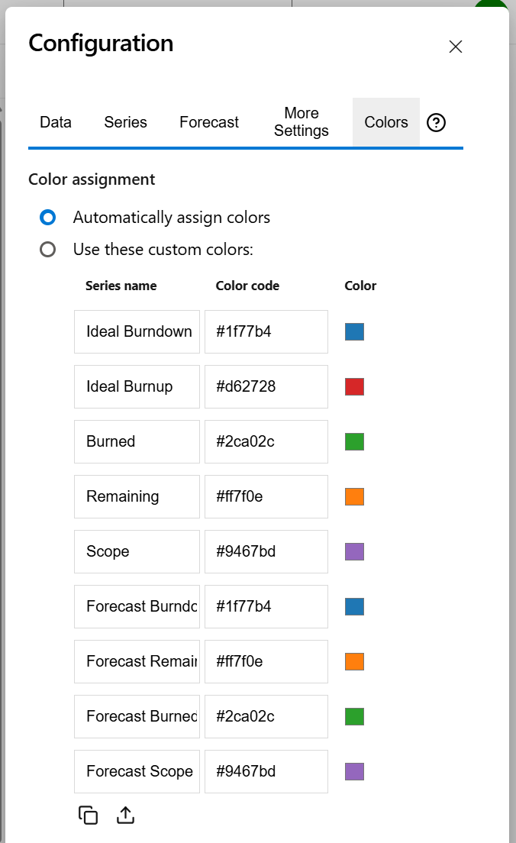Select the Colors tab
Screen dimensions: 516x843
(x=385, y=122)
